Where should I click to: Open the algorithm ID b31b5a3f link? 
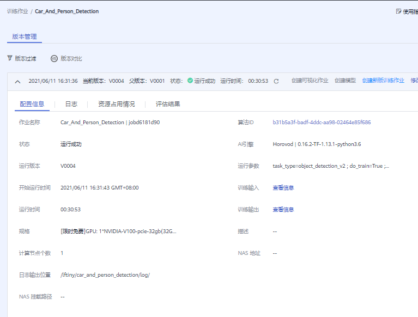tap(322, 122)
